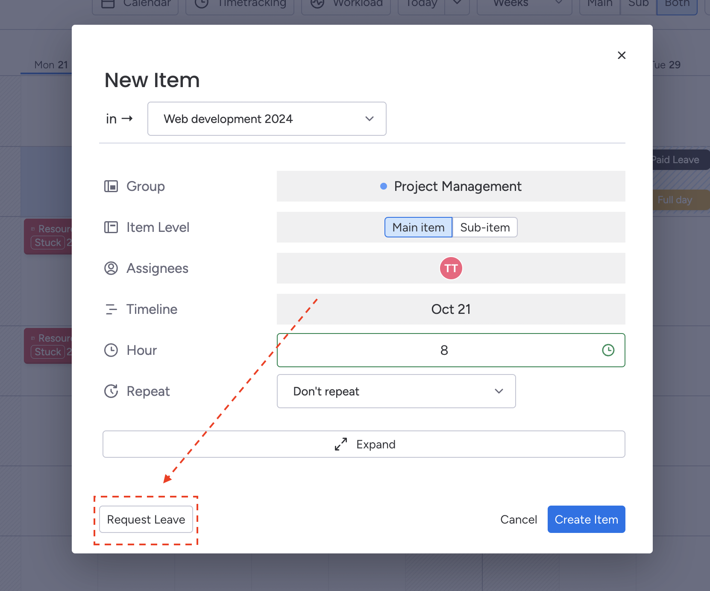Click the Group row icon
This screenshot has width=710, height=591.
[111, 186]
